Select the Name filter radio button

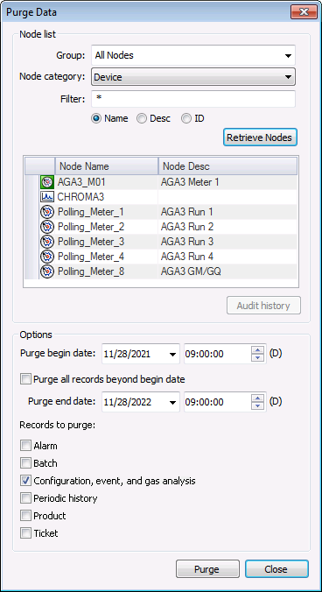(96, 118)
